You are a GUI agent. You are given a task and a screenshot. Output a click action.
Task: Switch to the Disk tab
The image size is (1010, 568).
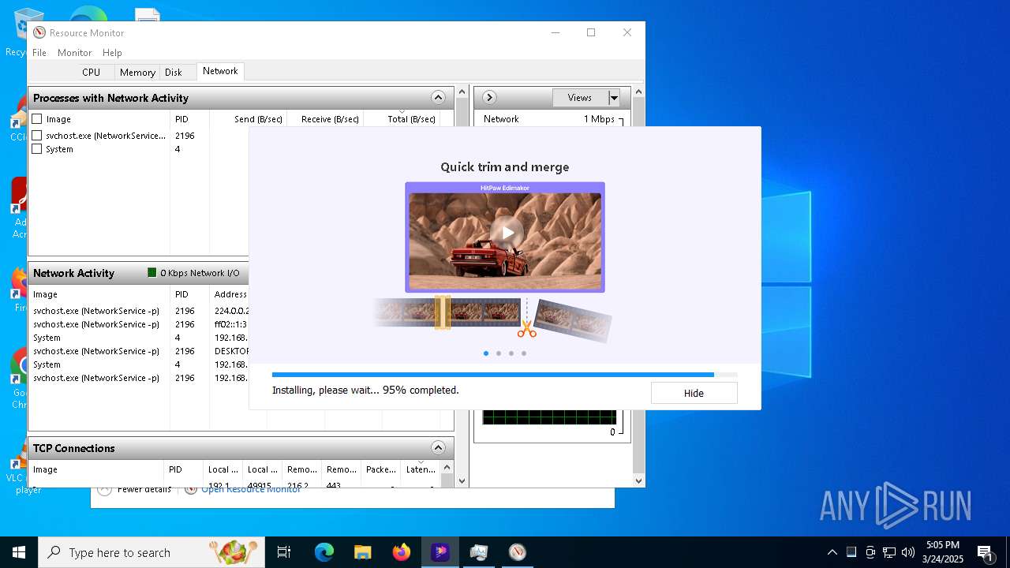click(x=174, y=72)
